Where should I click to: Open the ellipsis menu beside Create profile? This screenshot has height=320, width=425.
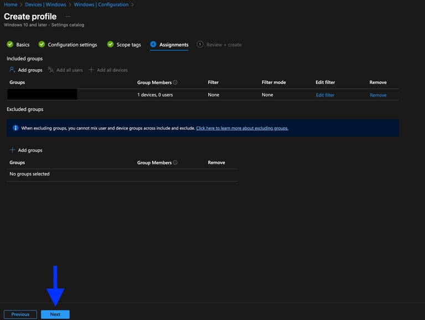coord(68,17)
